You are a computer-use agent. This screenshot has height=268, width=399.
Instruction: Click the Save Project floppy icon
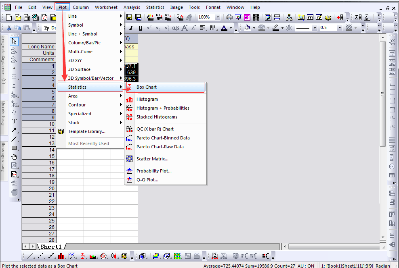click(129, 17)
